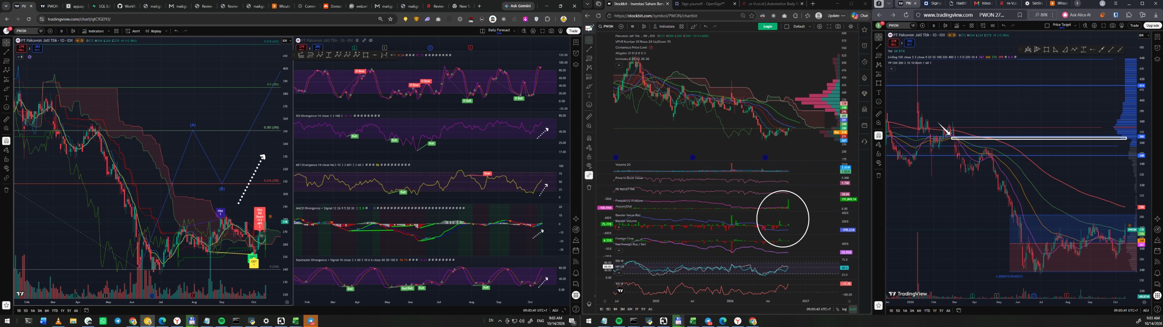
Task: Open the trash remove-objects tool in left TradingView window
Action: [x=6, y=190]
